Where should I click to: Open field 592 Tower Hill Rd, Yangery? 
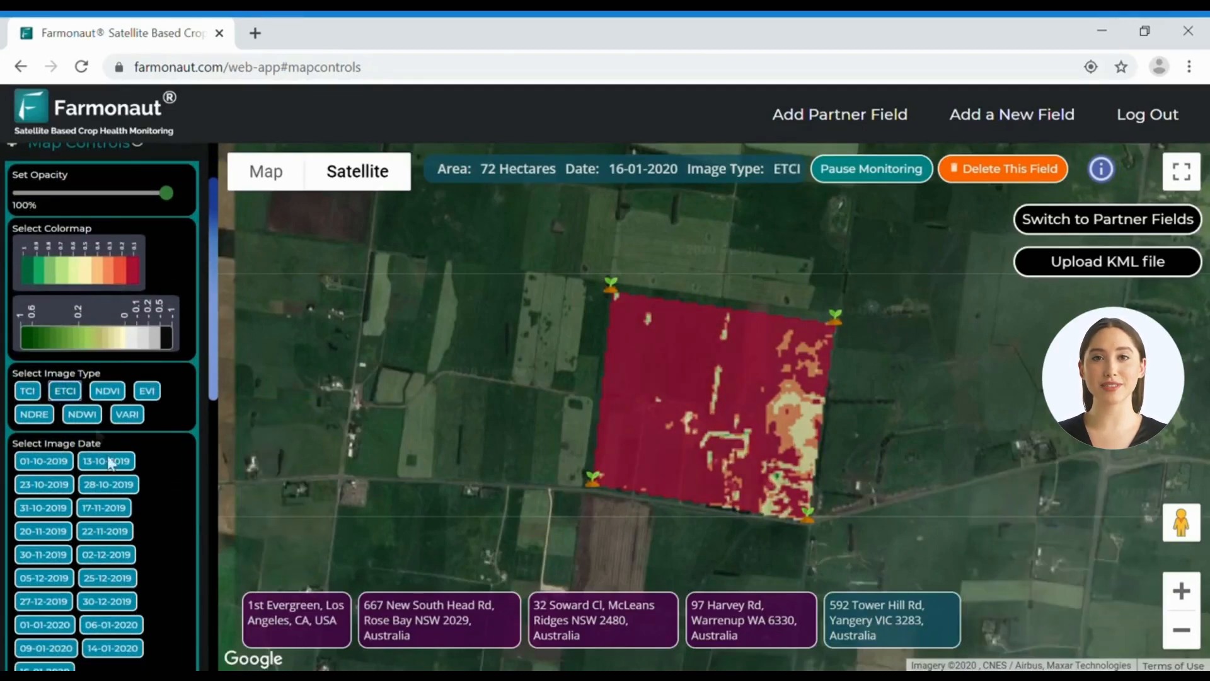point(892,620)
